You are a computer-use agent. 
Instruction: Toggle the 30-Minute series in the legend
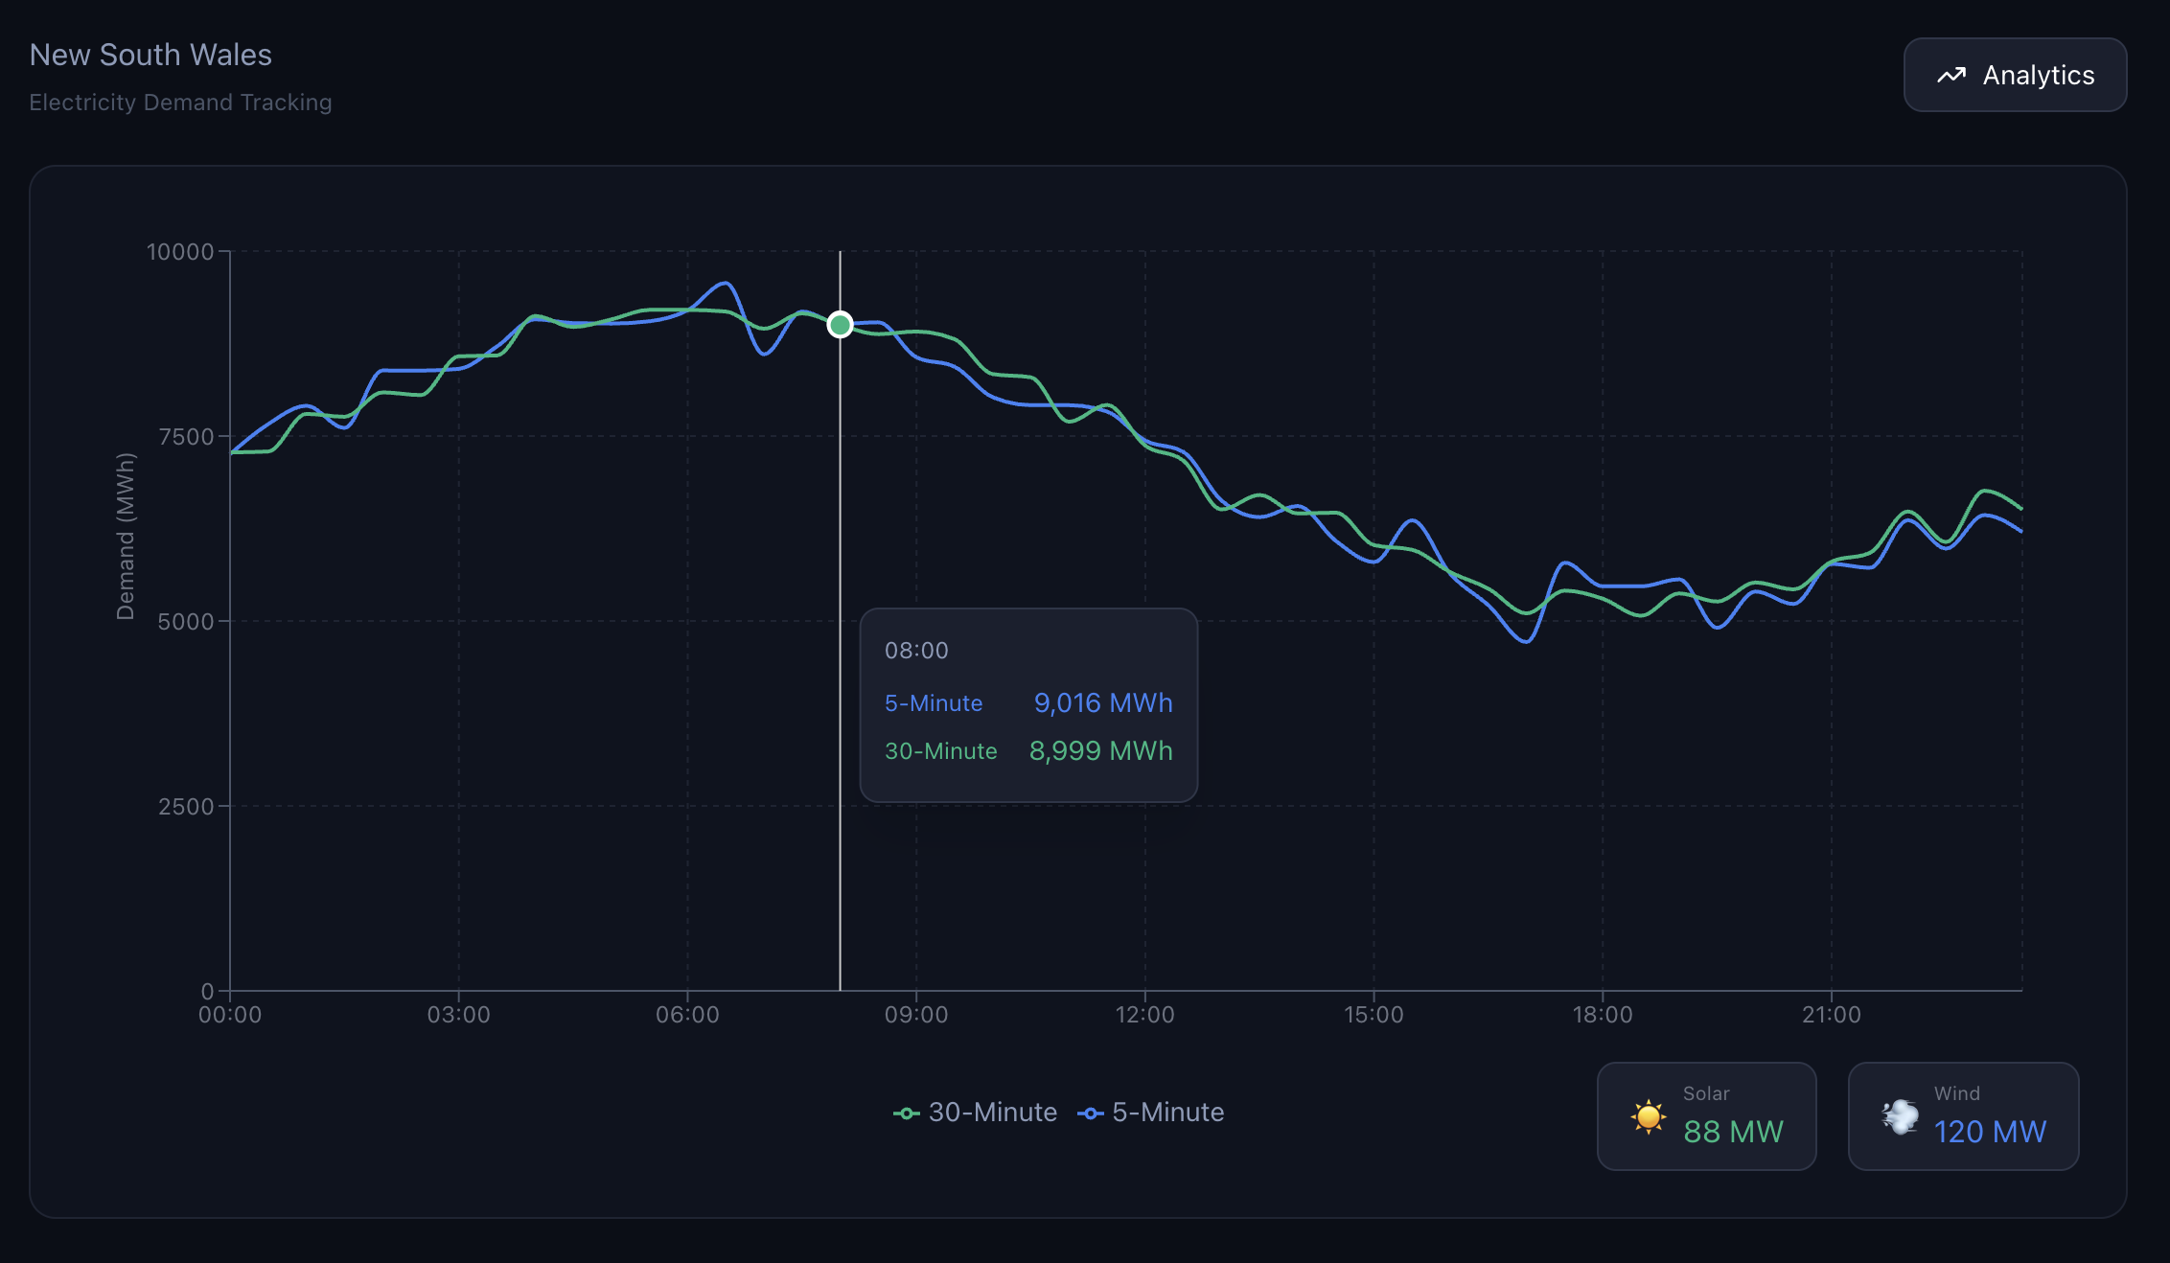[x=992, y=1113]
